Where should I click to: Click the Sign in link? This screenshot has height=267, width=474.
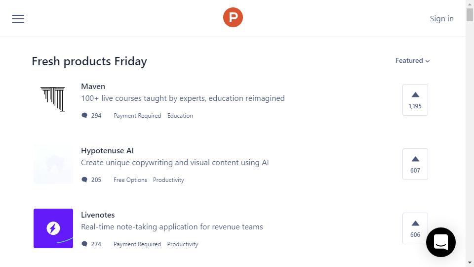pos(441,19)
